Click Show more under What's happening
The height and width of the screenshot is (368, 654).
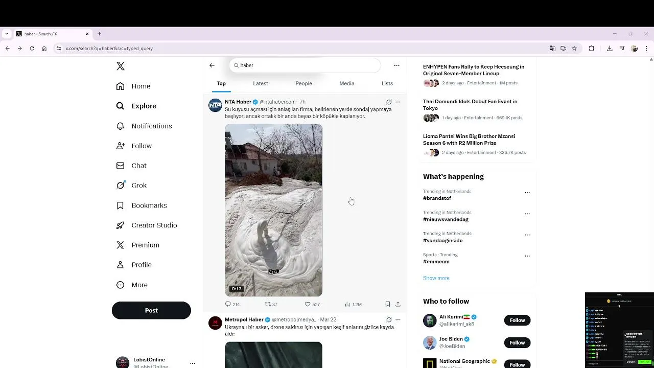point(436,278)
